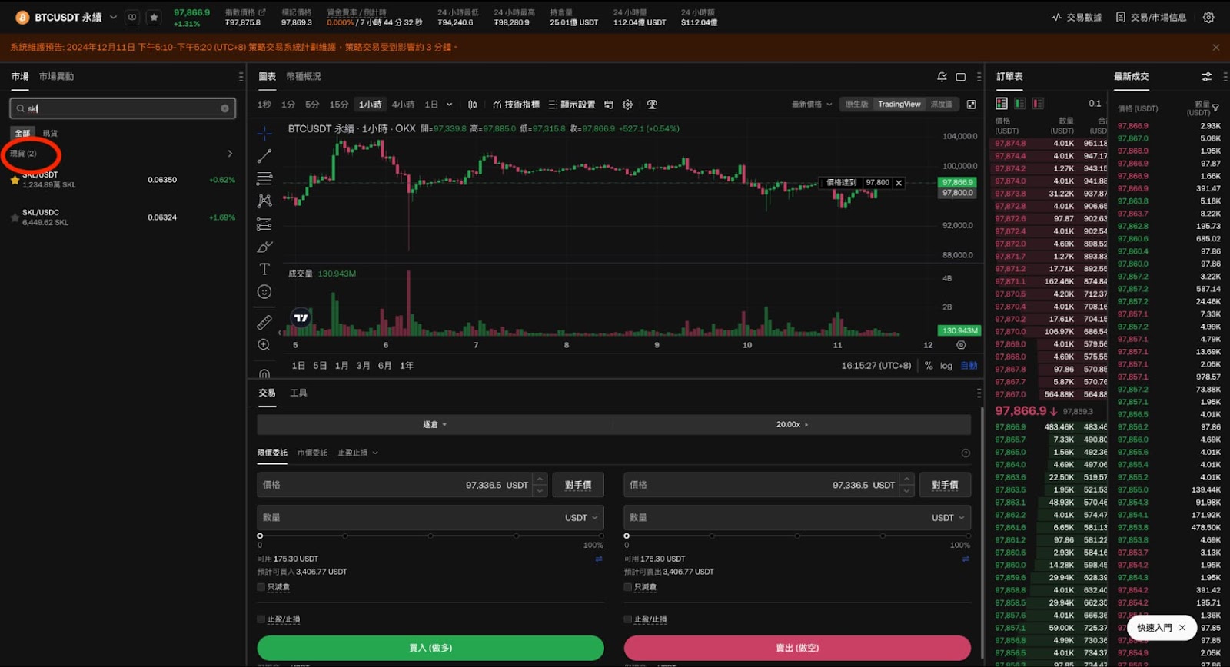Open buy-side quantity USDT unit dropdown
Image resolution: width=1230 pixels, height=667 pixels.
(581, 518)
